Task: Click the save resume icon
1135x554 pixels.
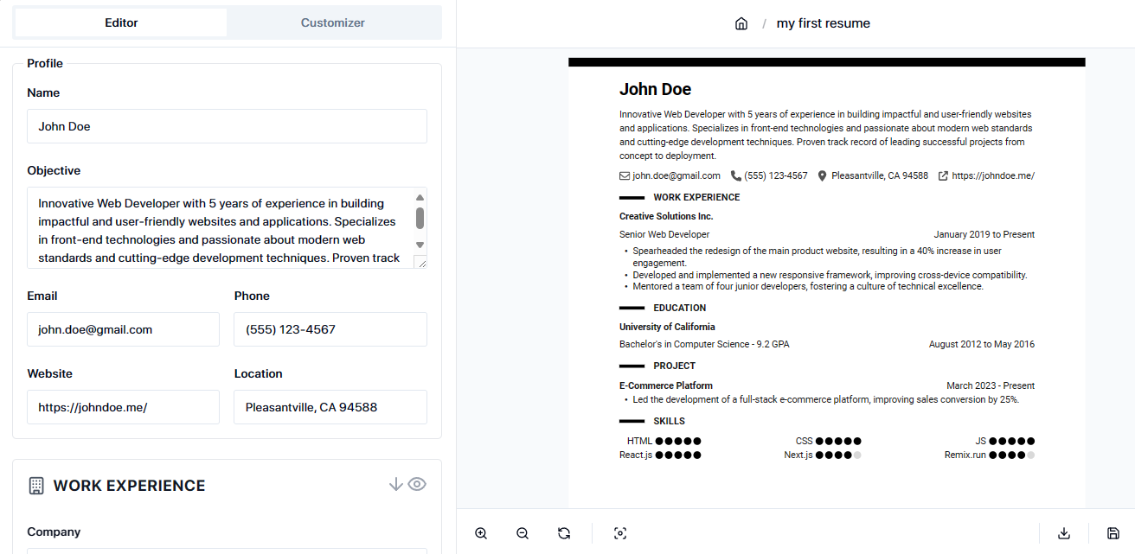Action: (1112, 533)
